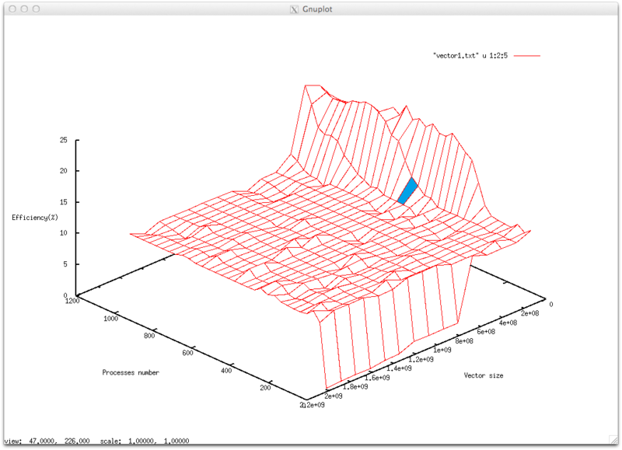Click the 5 tick on the efficiency axis
This screenshot has width=622, height=450.
[x=65, y=264]
